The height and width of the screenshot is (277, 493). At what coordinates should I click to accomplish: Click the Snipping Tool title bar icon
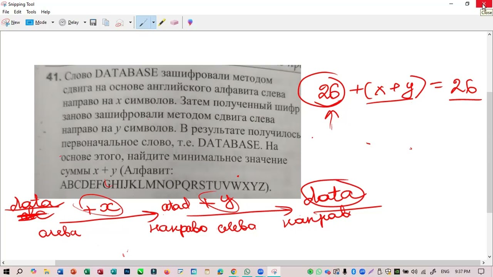4,4
